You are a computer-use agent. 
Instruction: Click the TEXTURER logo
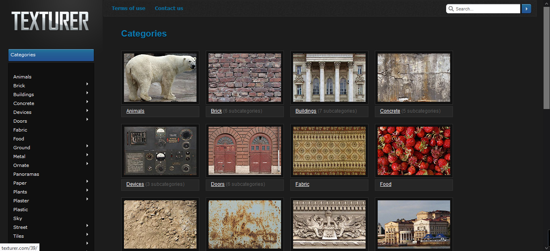click(x=50, y=21)
